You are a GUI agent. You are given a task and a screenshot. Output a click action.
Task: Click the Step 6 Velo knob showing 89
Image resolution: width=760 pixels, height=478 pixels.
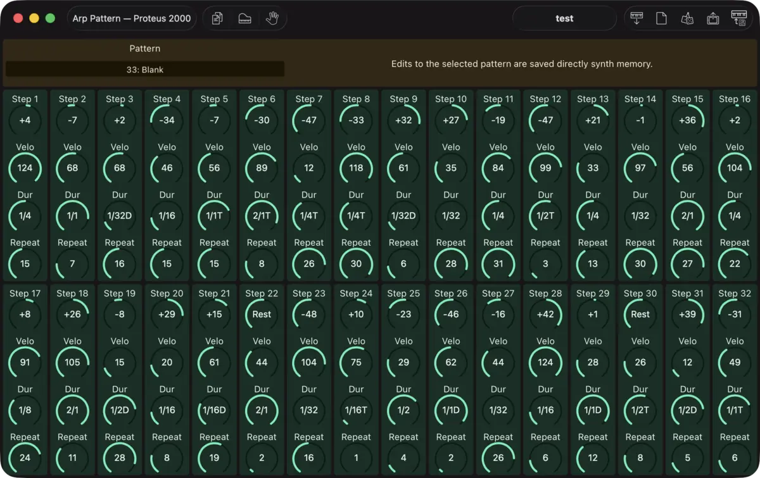click(262, 168)
